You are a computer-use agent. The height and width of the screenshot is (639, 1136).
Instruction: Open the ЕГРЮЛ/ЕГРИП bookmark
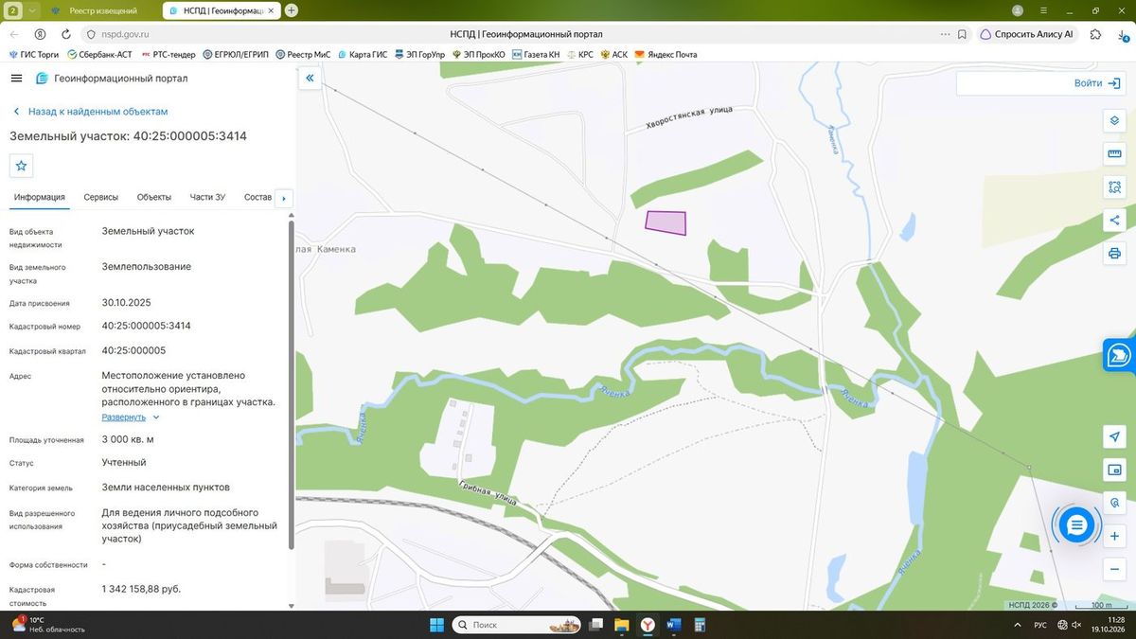tap(237, 55)
